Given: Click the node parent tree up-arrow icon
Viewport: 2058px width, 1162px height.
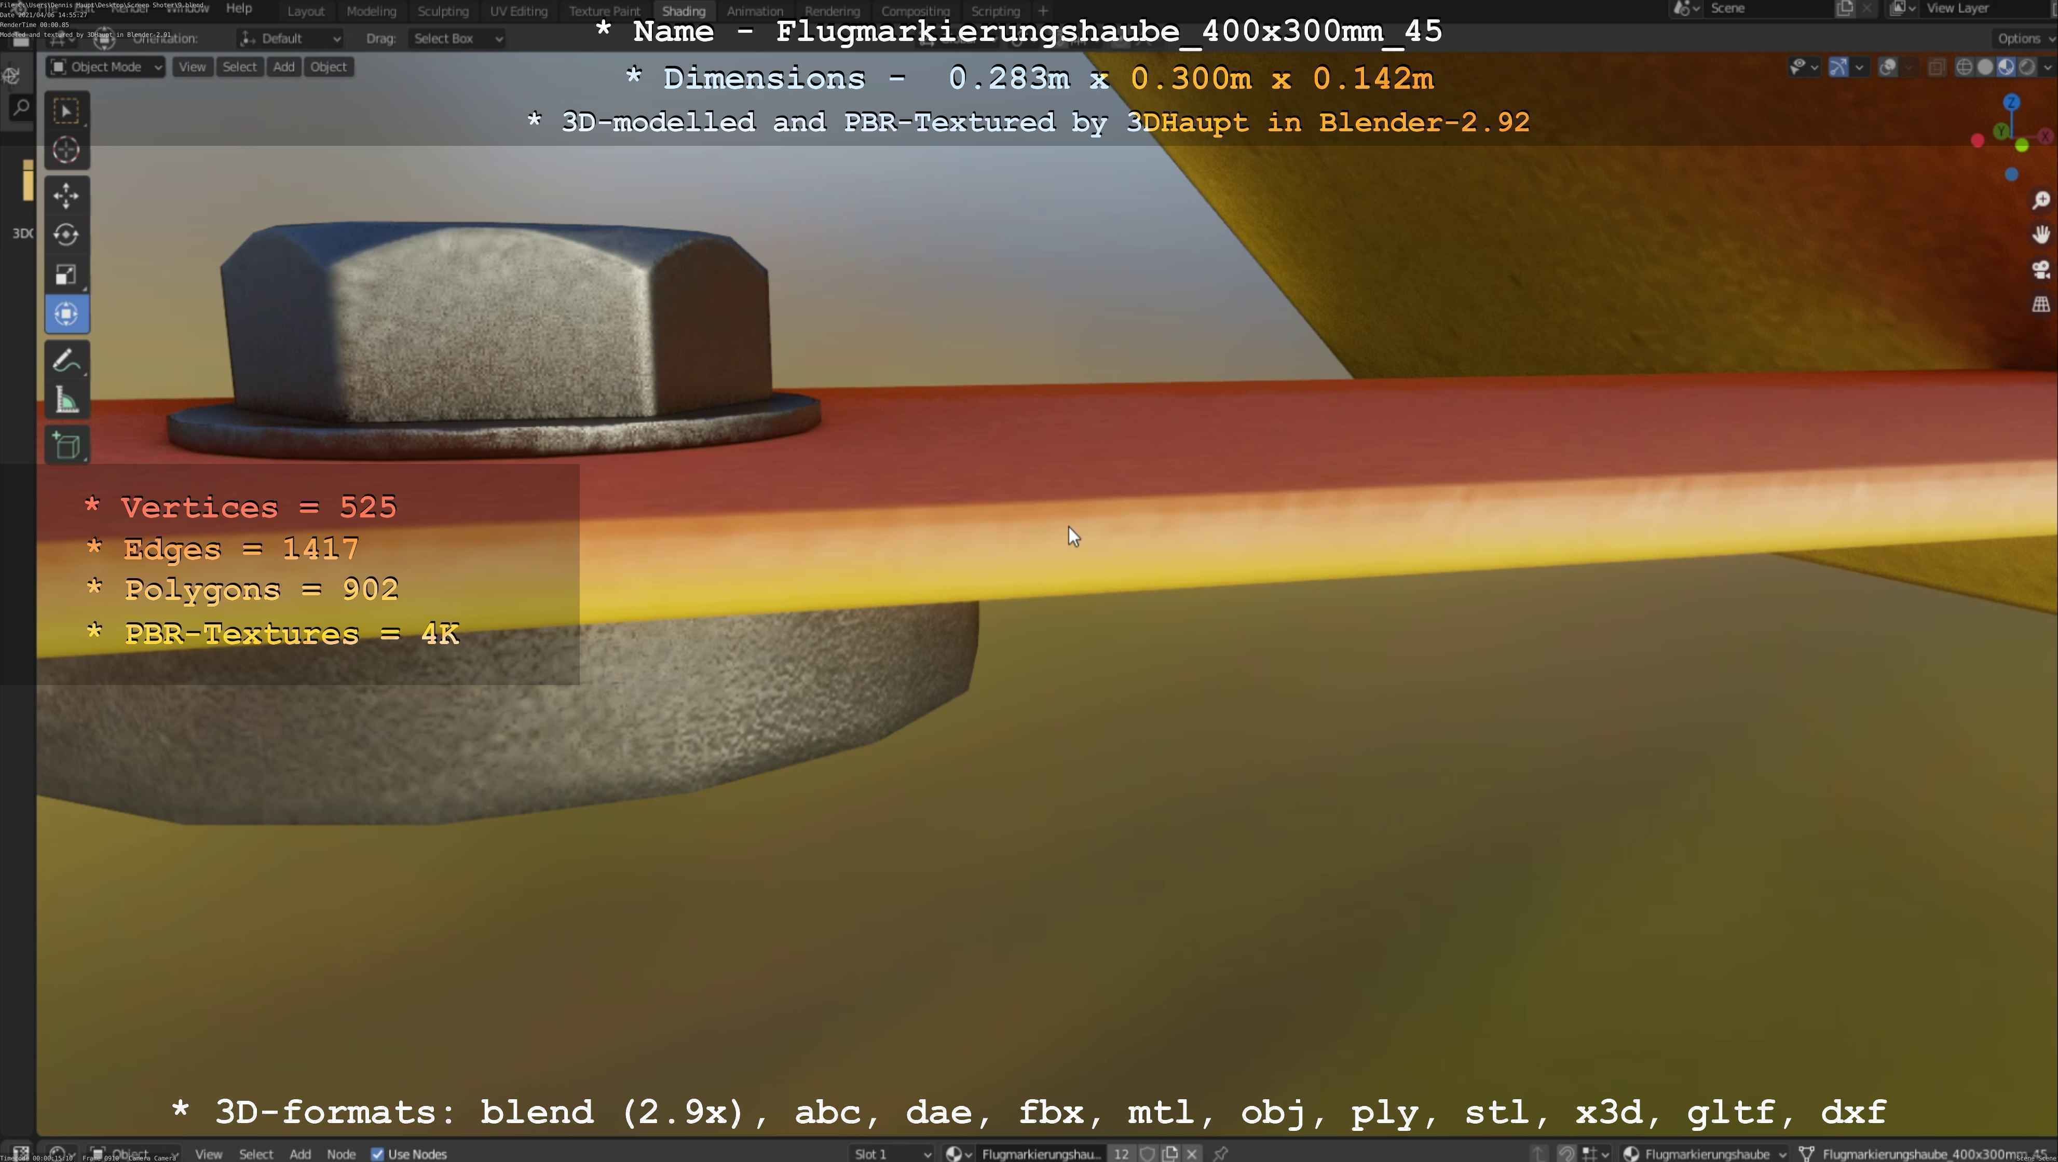Looking at the screenshot, I should click(x=1538, y=1153).
